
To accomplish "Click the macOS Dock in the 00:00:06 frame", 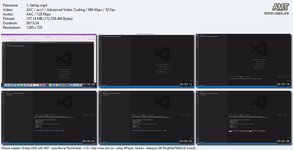I will 43,85.
